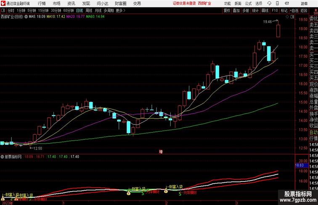Open the 游客 guest account
Image resolution: width=318 pixels, height=205 pixels.
tap(304, 3)
